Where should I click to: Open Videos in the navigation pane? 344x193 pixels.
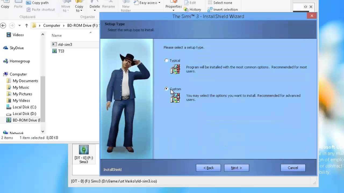point(18,35)
